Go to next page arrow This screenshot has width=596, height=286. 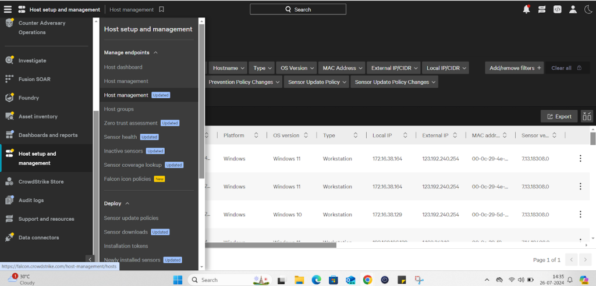point(586,260)
